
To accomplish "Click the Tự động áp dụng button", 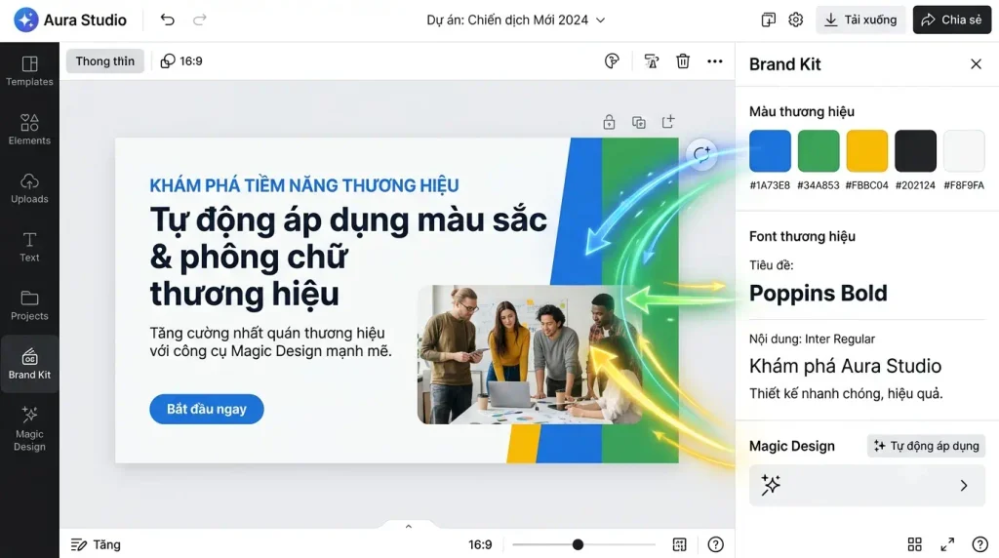I will 926,446.
